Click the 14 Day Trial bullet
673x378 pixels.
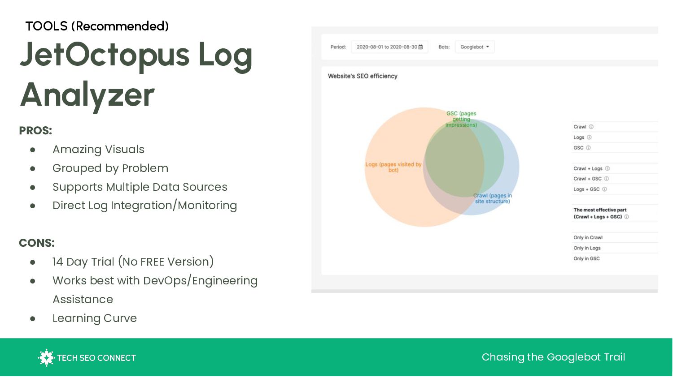click(133, 262)
